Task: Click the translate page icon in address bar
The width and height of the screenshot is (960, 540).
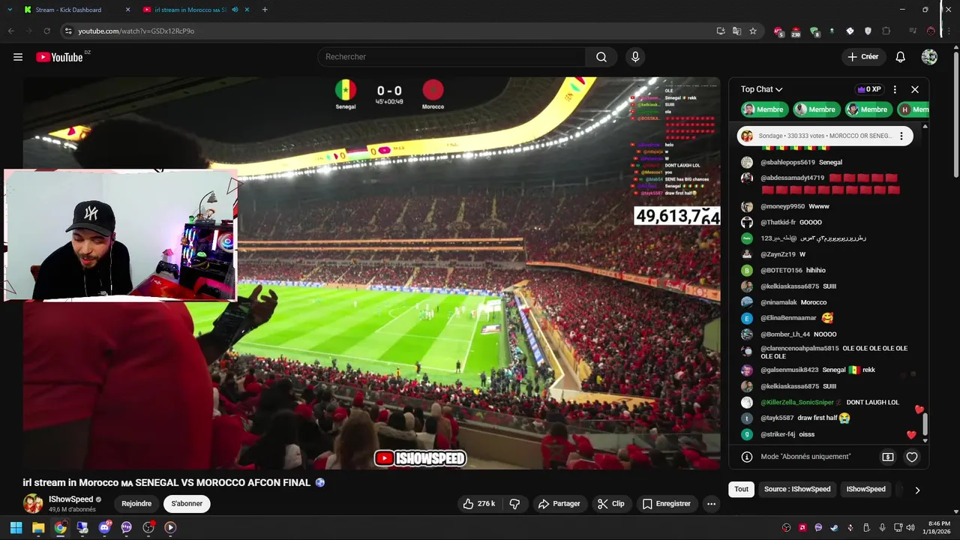Action: (736, 31)
